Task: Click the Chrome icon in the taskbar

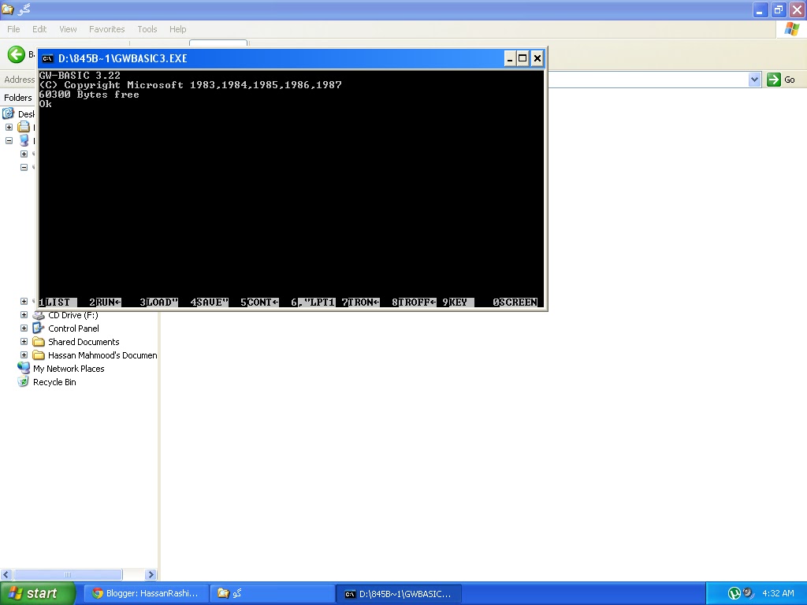Action: tap(97, 593)
